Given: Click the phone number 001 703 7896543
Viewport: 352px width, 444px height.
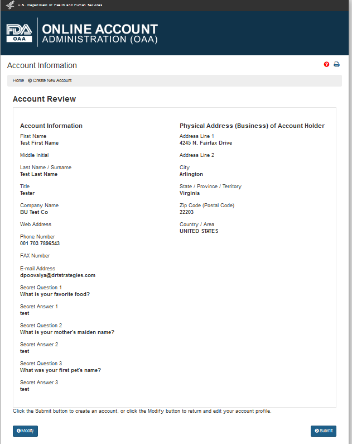Looking at the screenshot, I should [x=40, y=244].
